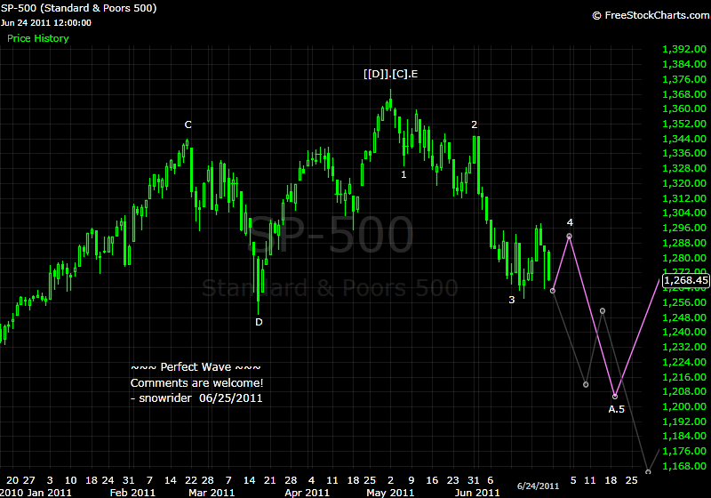Viewport: 711px width, 498px height.
Task: Click the 1,200.00 price axis value
Action: pos(684,406)
